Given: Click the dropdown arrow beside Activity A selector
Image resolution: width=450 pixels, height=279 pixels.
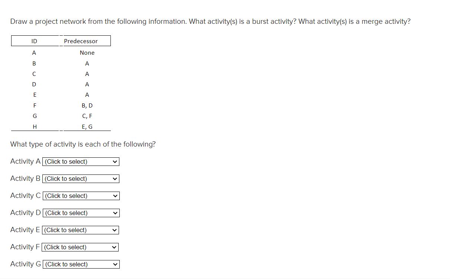Looking at the screenshot, I should tap(115, 161).
